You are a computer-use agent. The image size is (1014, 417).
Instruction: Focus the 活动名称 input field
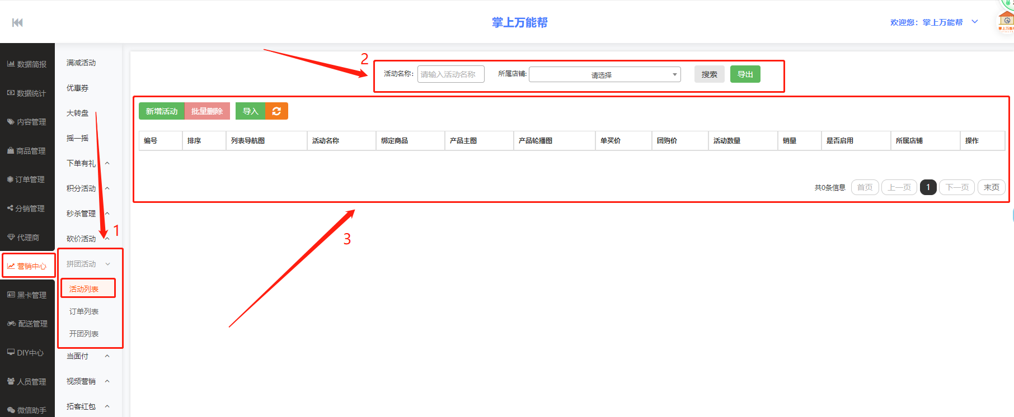pos(450,74)
